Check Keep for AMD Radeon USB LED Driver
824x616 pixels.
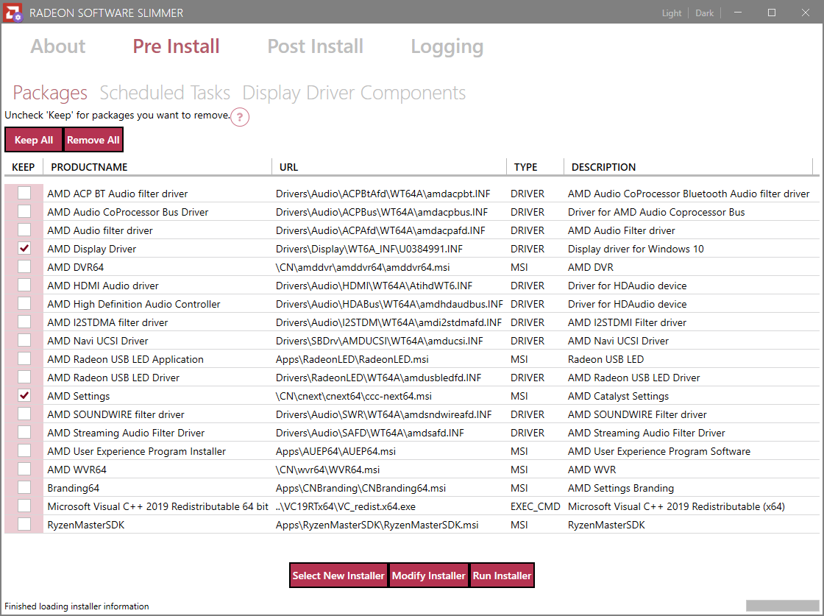point(24,377)
